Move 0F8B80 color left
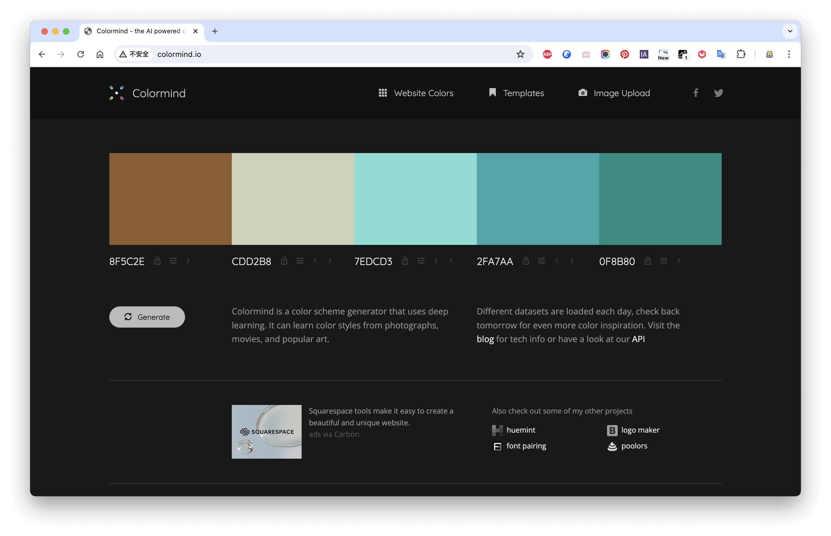831x536 pixels. 678,261
